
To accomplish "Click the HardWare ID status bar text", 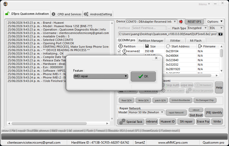I will [x=100, y=143].
